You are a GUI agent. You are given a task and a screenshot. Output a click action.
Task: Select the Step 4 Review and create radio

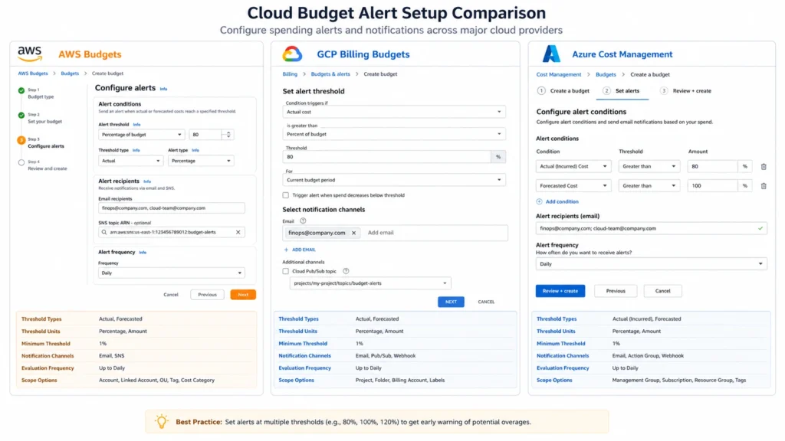[21, 162]
